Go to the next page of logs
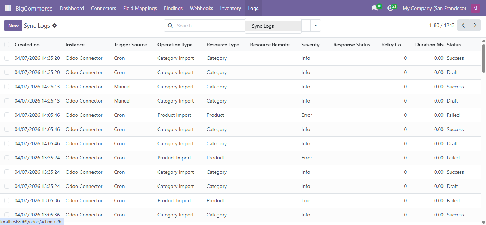 pos(475,25)
